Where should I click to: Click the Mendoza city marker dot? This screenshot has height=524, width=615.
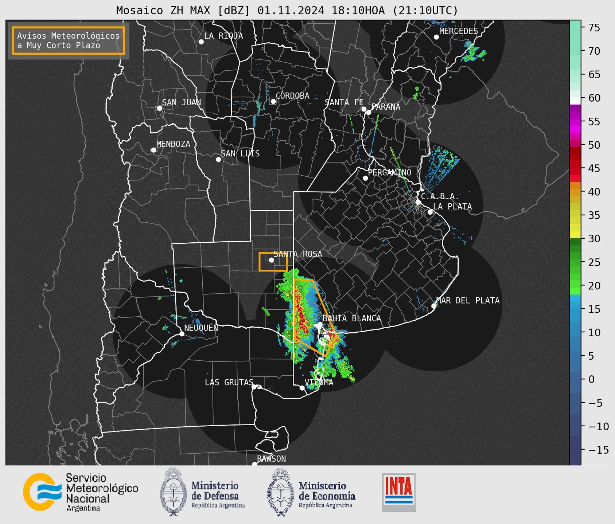point(154,150)
